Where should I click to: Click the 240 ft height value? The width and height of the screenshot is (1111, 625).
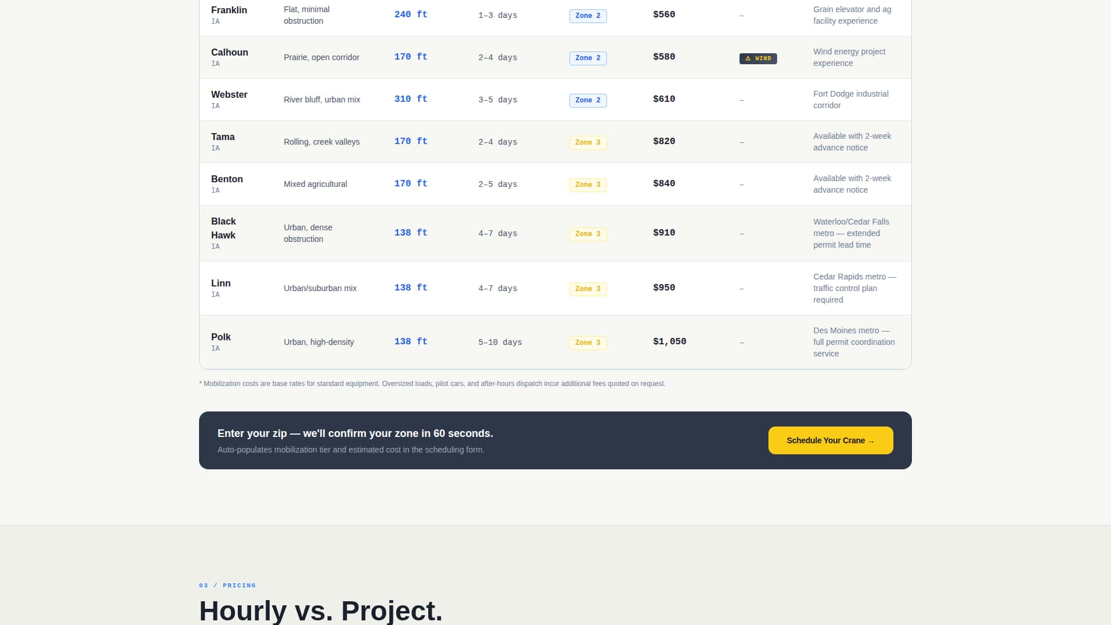coord(411,14)
